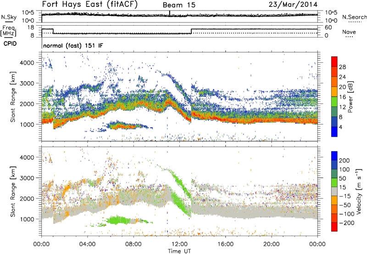The height and width of the screenshot is (254, 367).
Task: Pick the light green segment of Power colorbar
Action: (334, 102)
